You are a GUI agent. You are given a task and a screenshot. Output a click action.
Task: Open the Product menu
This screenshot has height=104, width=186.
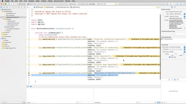click(44, 1)
